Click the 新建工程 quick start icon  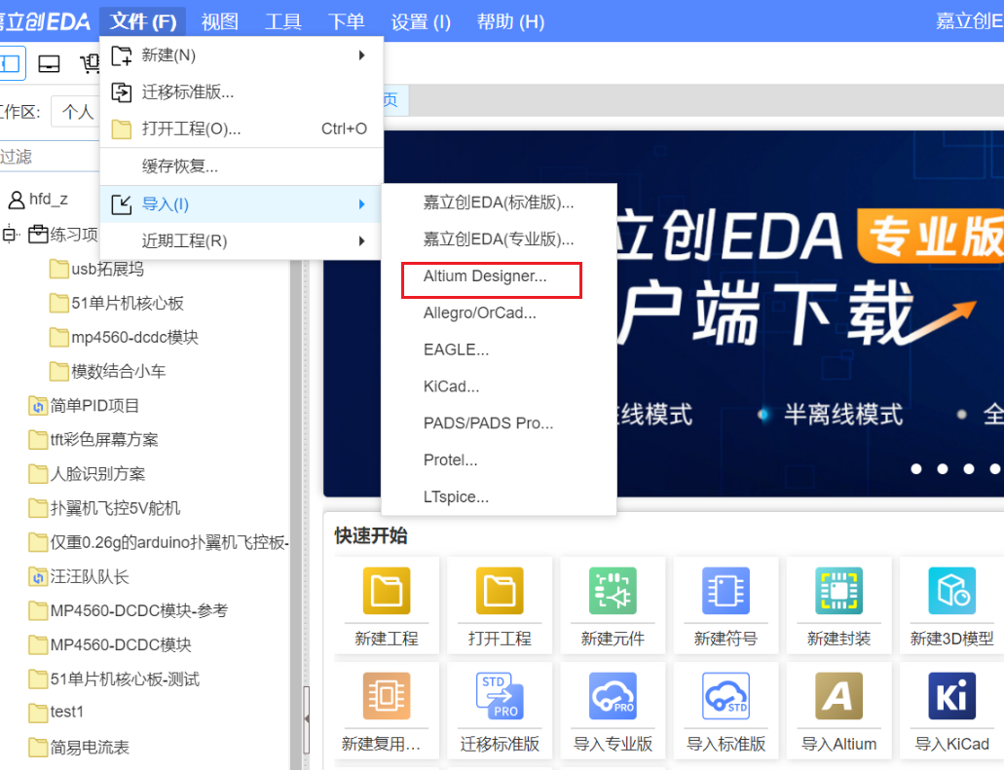pos(386,590)
